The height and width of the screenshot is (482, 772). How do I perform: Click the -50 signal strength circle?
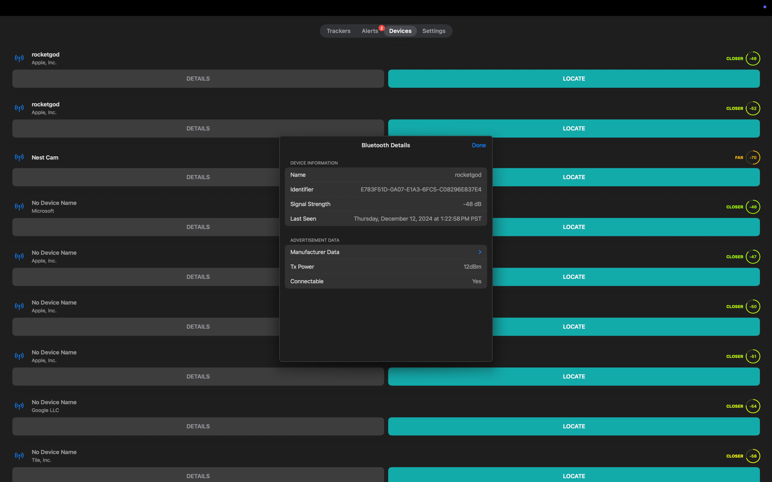(x=753, y=307)
